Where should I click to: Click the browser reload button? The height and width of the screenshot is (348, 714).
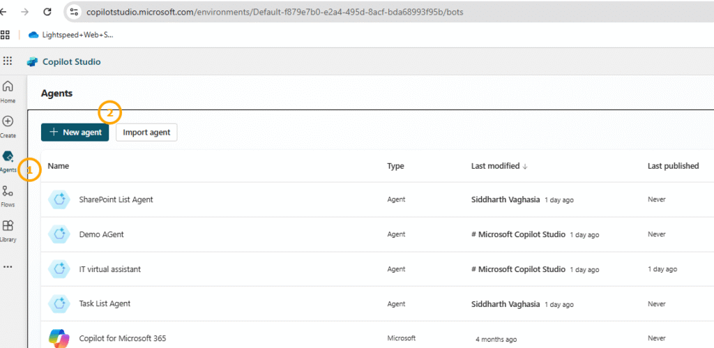tap(47, 12)
